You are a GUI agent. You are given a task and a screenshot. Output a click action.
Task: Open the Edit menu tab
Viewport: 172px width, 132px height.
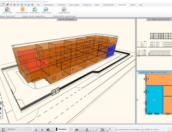click(x=38, y=5)
